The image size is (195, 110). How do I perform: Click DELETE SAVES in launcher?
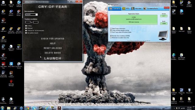[x=53, y=53]
